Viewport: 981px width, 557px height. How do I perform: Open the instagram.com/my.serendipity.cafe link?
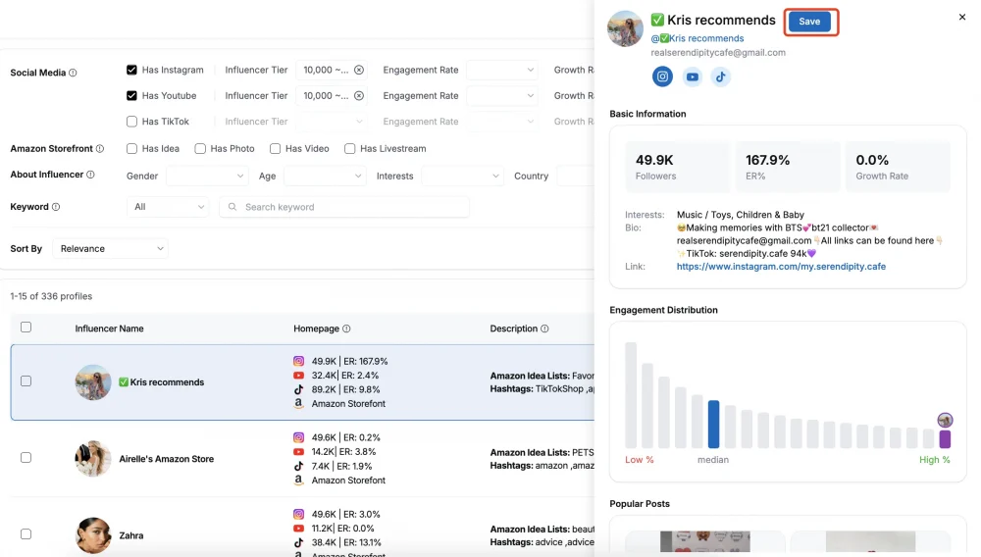pyautogui.click(x=781, y=267)
